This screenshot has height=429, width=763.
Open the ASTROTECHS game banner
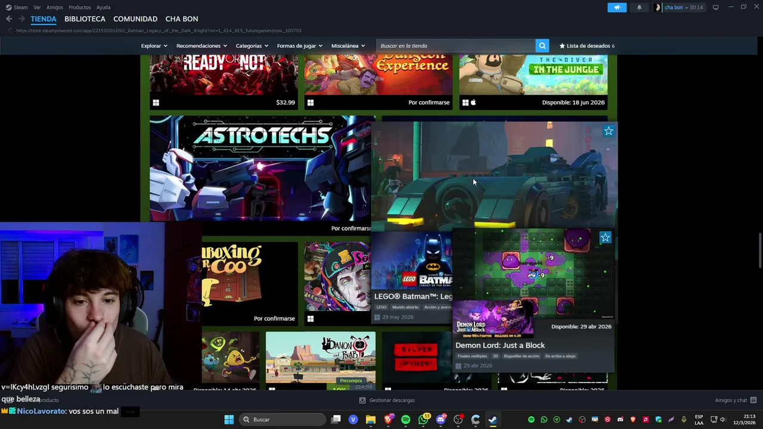(x=260, y=169)
